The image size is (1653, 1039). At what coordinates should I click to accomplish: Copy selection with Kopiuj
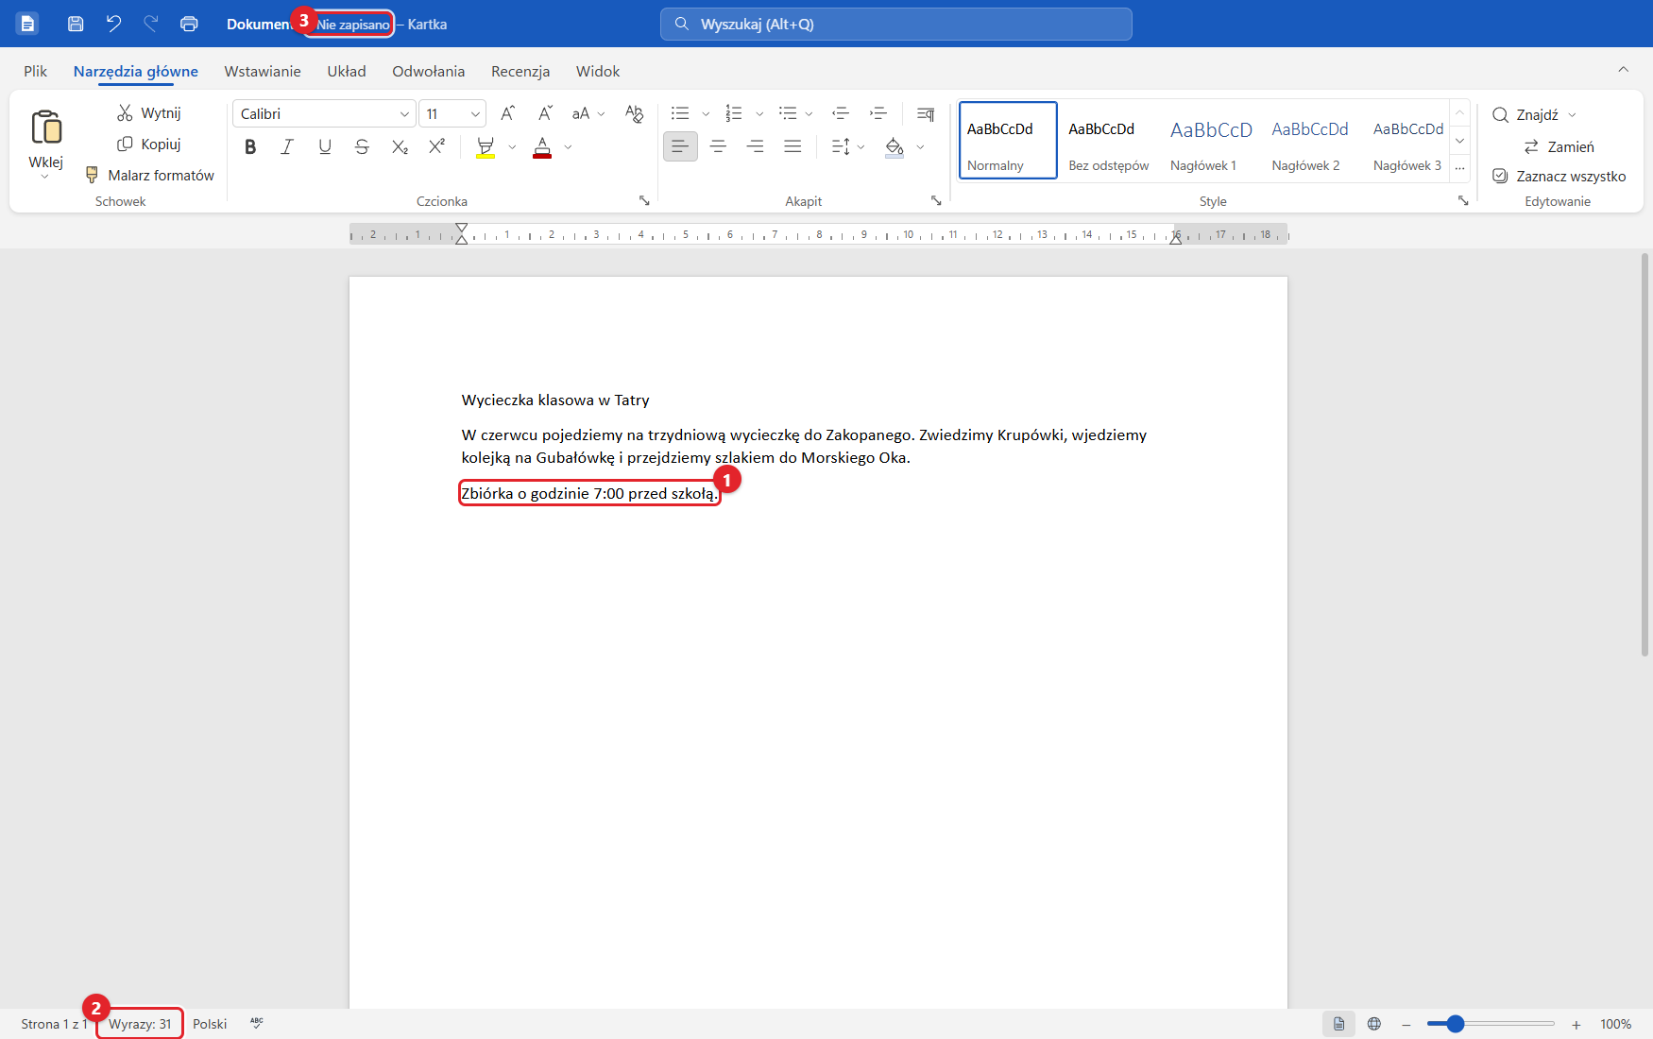(x=148, y=145)
